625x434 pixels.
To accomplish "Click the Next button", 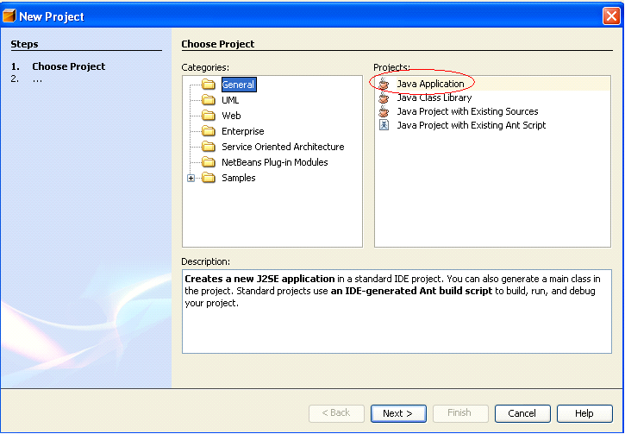I will coord(398,413).
